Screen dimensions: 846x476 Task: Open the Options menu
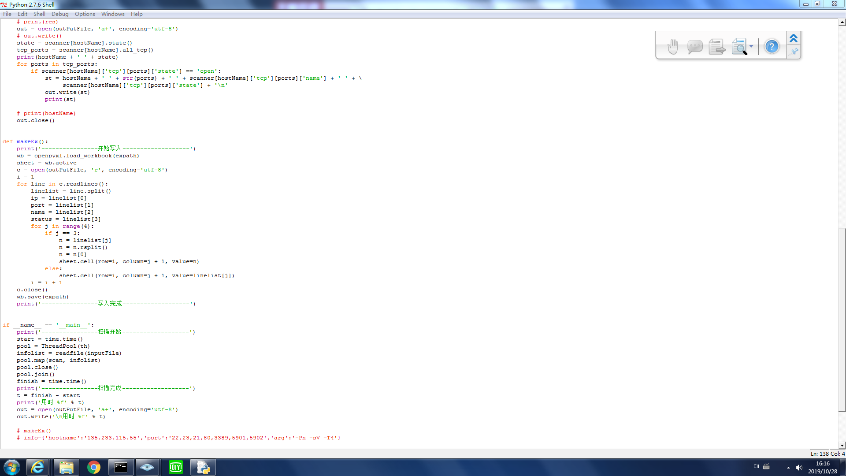[85, 14]
